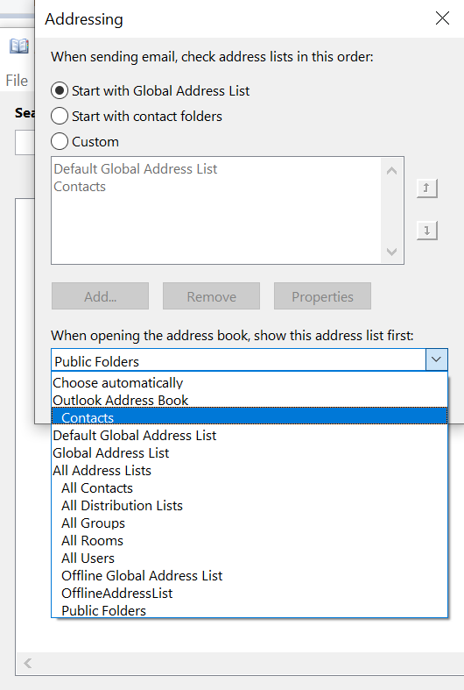This screenshot has width=464, height=690.
Task: Click the list scroll-down arrow
Action: click(391, 252)
